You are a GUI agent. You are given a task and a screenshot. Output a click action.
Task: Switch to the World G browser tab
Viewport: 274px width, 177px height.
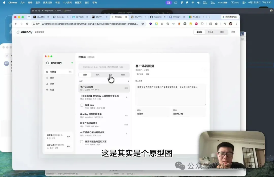point(196,17)
